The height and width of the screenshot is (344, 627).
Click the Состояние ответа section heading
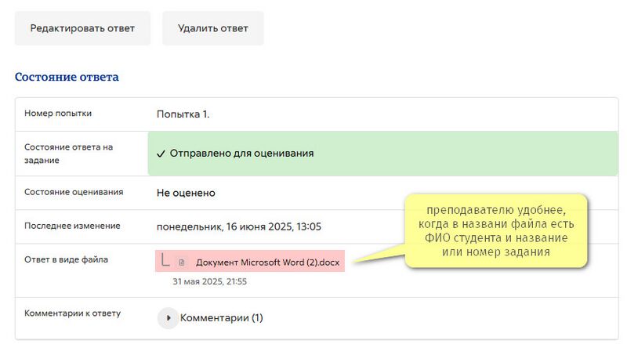click(67, 77)
